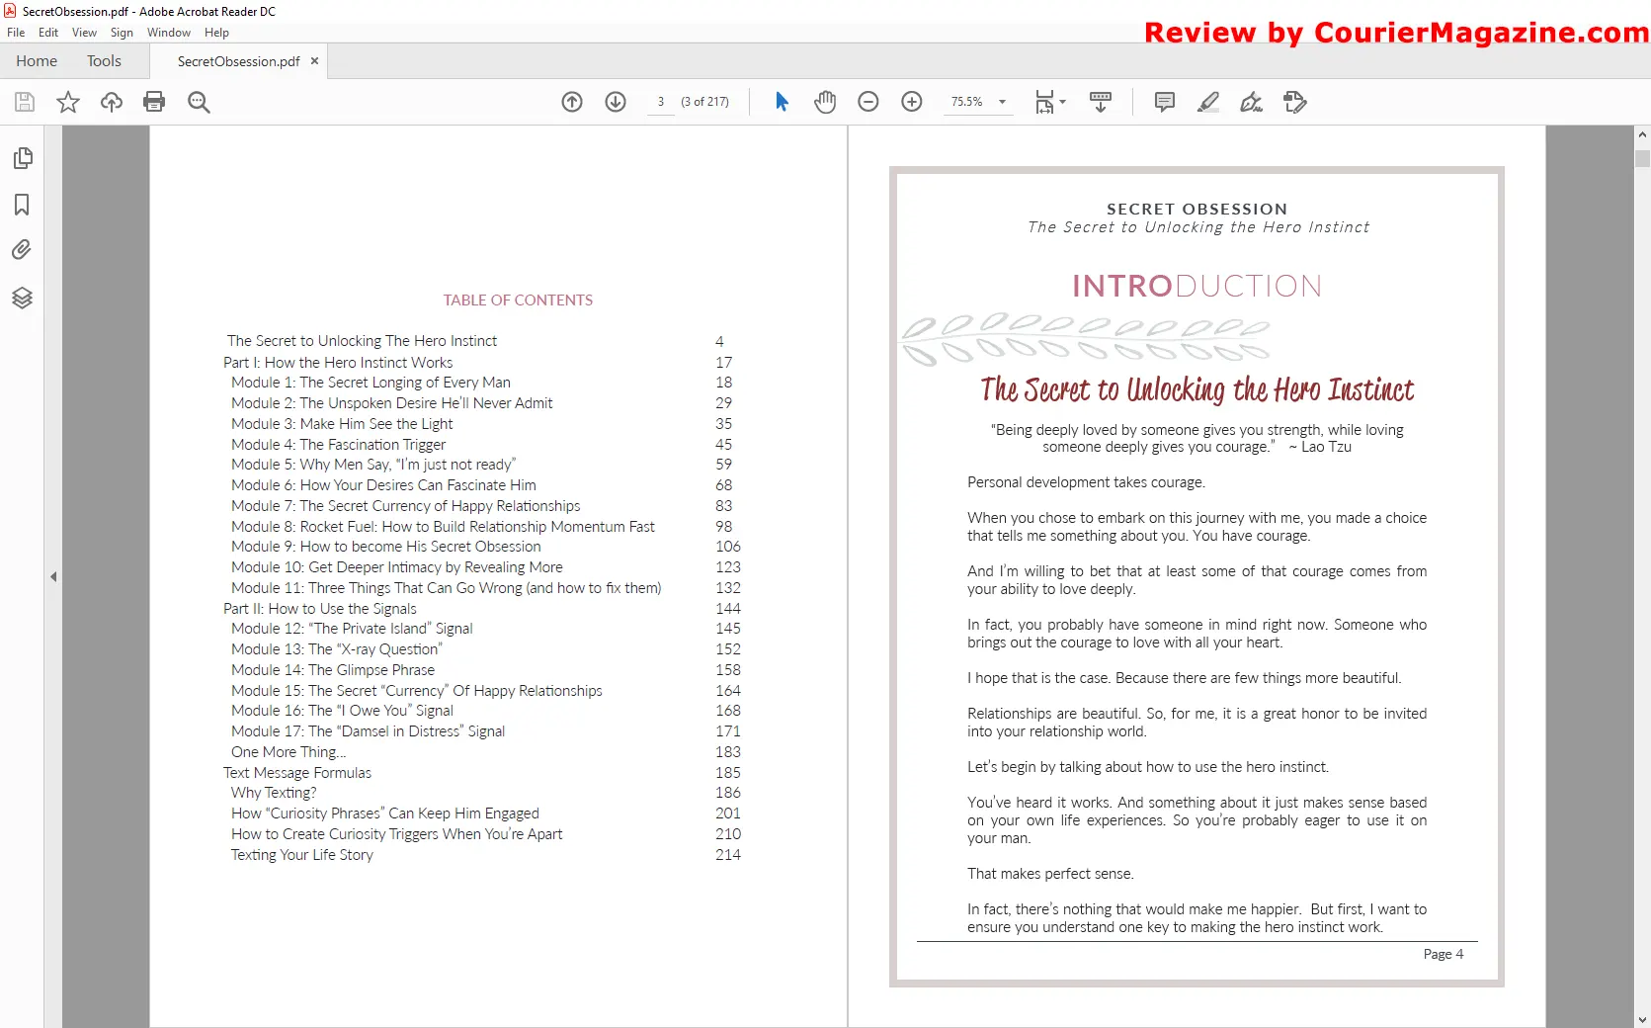
Task: Select the SecretObsession.pdf document tab
Action: 238,61
